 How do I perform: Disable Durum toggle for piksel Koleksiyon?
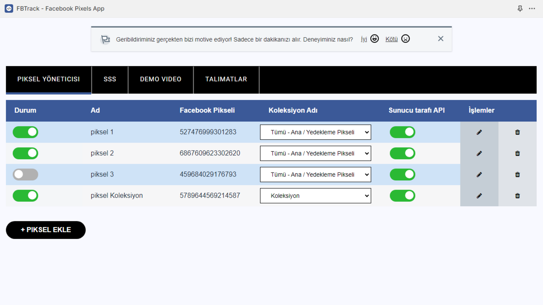tap(25, 196)
